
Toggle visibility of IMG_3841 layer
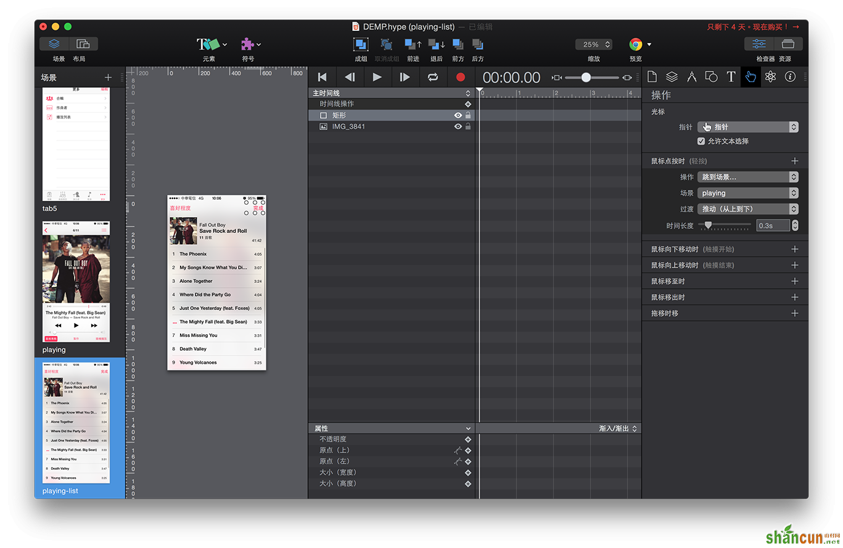tap(458, 126)
